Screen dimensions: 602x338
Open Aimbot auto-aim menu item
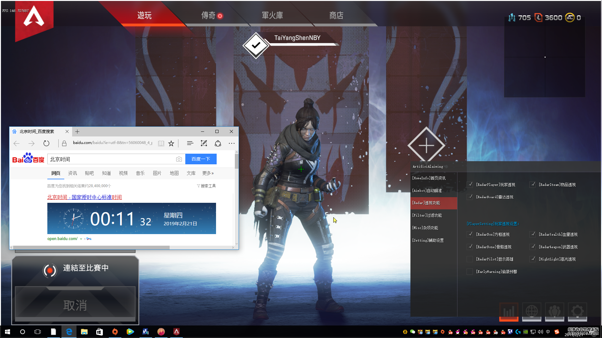[x=434, y=191]
